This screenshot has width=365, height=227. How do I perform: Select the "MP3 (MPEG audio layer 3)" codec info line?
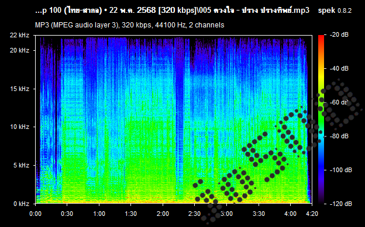point(130,25)
